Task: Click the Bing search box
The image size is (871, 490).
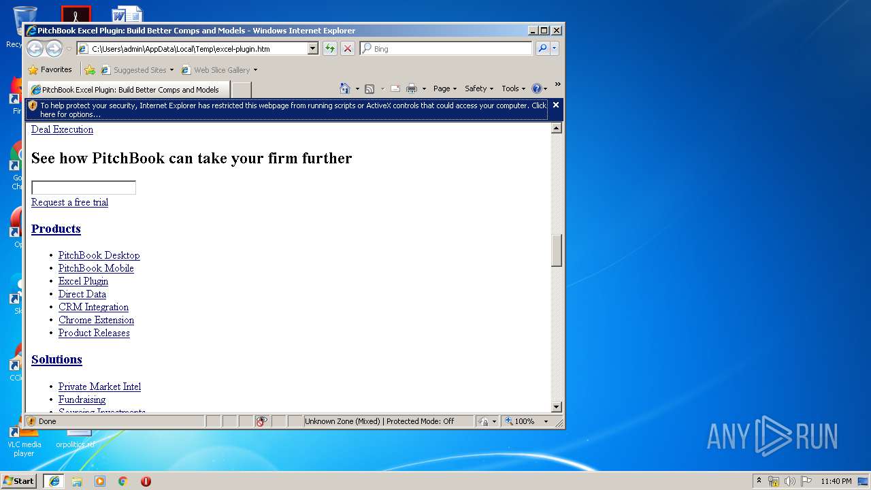Action: [x=446, y=48]
